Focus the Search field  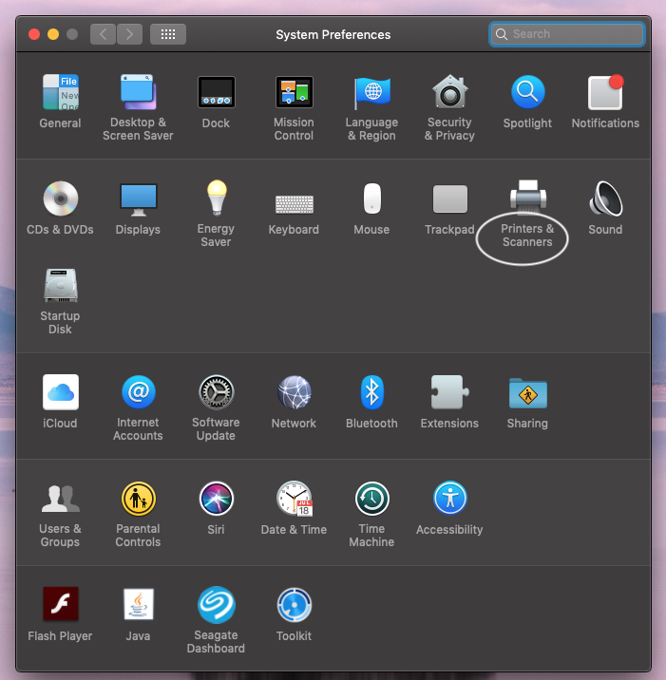566,34
